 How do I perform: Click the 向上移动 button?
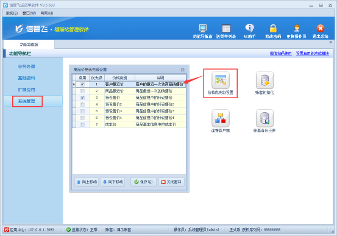tap(87, 182)
